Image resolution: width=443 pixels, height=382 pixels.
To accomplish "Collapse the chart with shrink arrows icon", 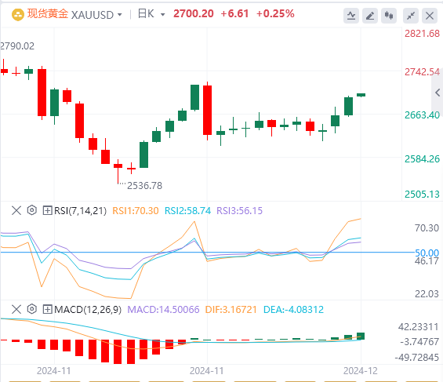I will pos(411,15).
